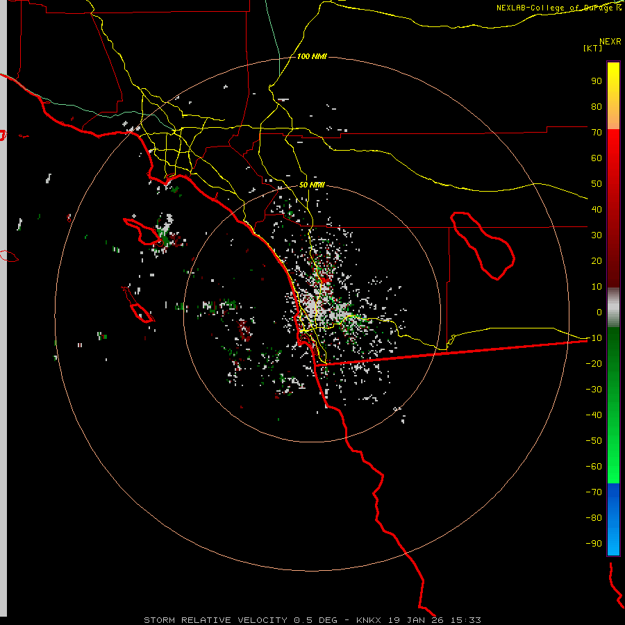Viewport: 625px width, 625px height.
Task: Click the blue bottom segment of the color bar
Action: click(x=613, y=519)
